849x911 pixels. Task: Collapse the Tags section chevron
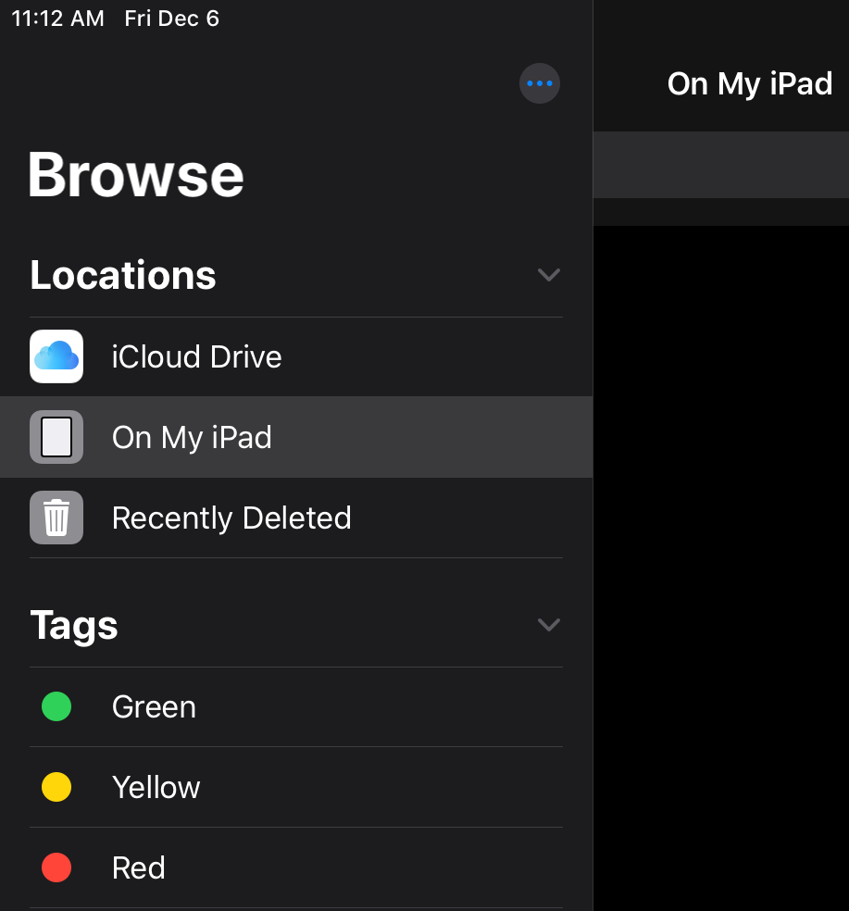pos(549,625)
